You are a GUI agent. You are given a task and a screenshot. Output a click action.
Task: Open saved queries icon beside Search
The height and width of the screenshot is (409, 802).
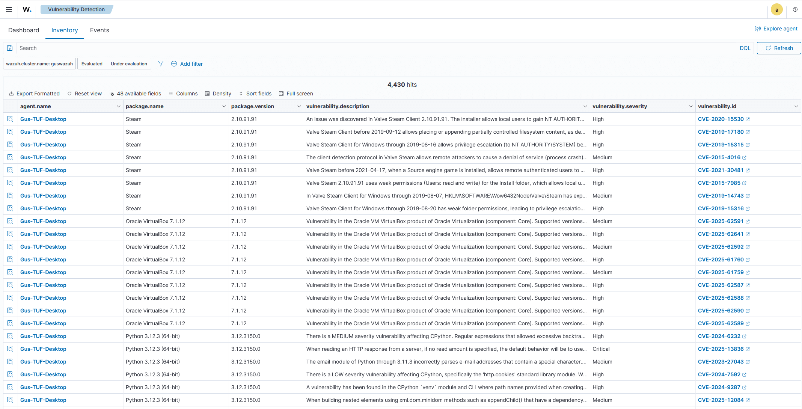(10, 48)
